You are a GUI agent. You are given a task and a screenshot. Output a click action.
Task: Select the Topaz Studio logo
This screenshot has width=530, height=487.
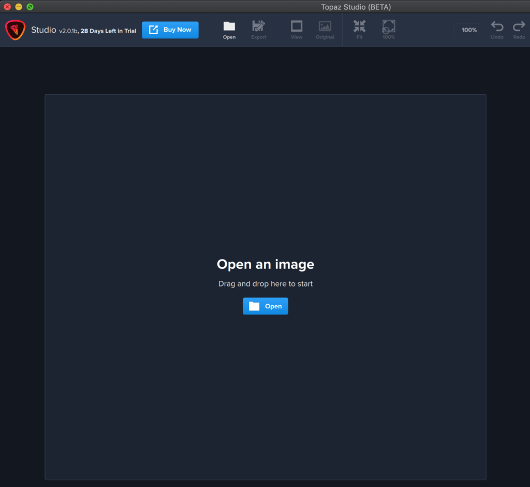point(16,30)
